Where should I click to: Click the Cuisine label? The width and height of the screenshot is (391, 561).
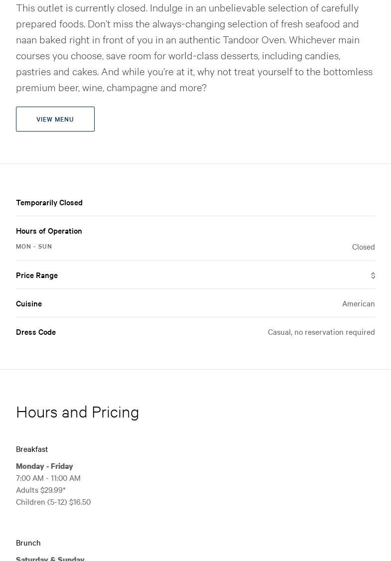click(x=29, y=303)
